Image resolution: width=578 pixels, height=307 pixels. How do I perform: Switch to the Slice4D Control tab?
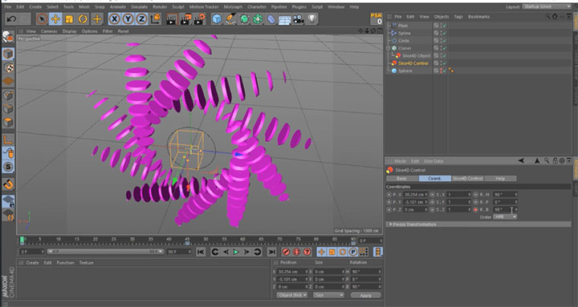[468, 179]
